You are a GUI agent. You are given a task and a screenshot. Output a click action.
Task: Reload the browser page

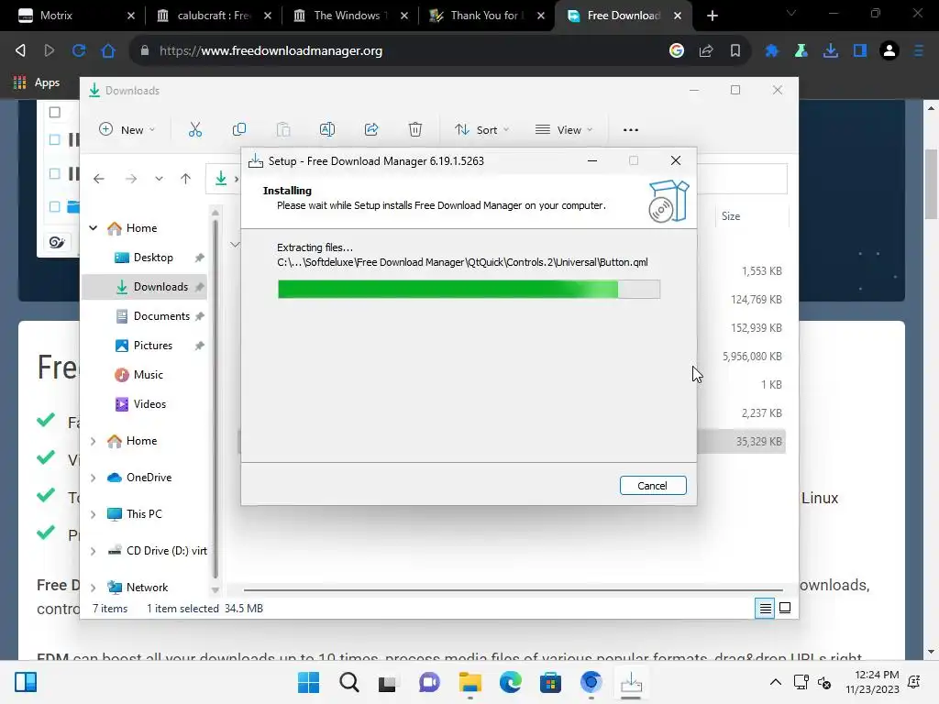tap(79, 51)
